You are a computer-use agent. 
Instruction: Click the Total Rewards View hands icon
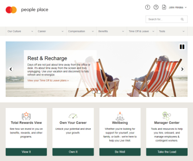coord(26,116)
